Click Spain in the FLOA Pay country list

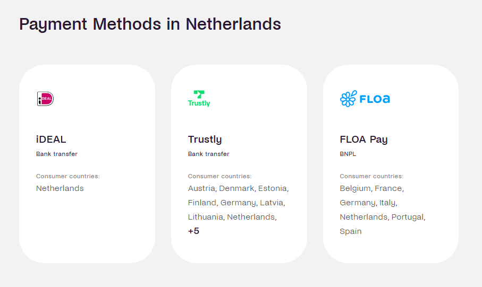tap(351, 231)
